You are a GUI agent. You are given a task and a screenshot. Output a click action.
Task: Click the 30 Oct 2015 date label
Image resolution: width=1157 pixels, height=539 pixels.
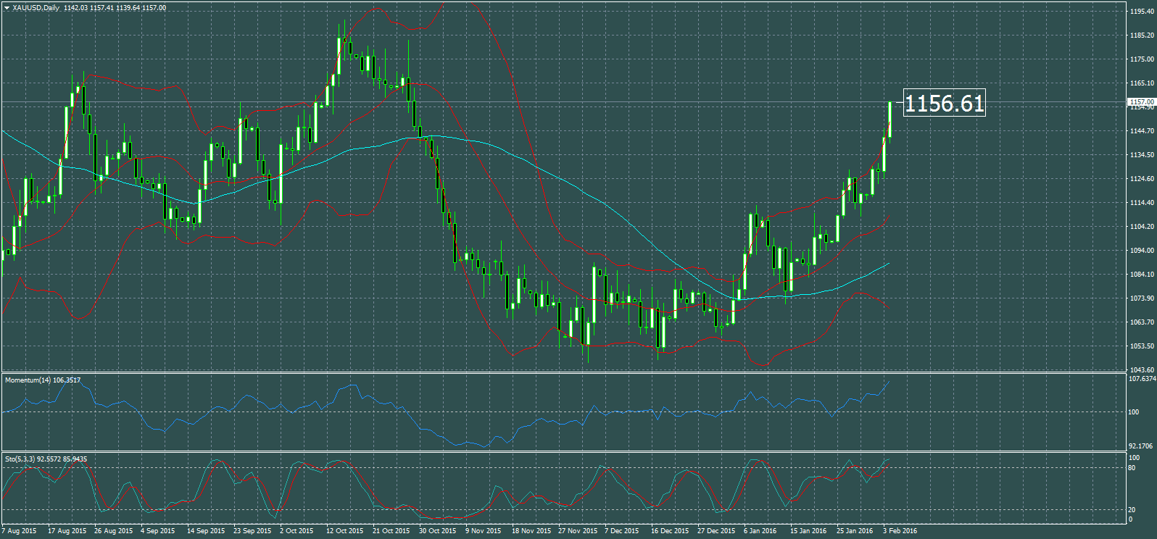[x=437, y=531]
